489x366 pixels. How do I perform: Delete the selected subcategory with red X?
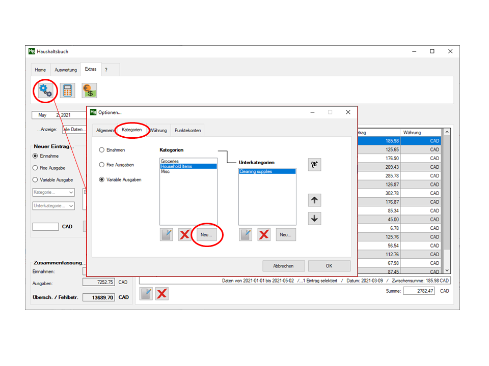click(264, 234)
